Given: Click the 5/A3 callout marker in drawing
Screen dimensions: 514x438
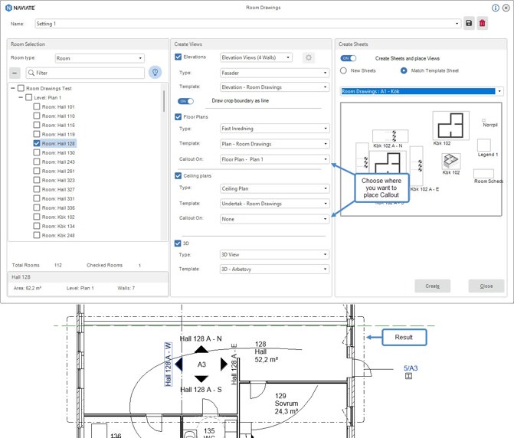Looking at the screenshot, I should 411,368.
